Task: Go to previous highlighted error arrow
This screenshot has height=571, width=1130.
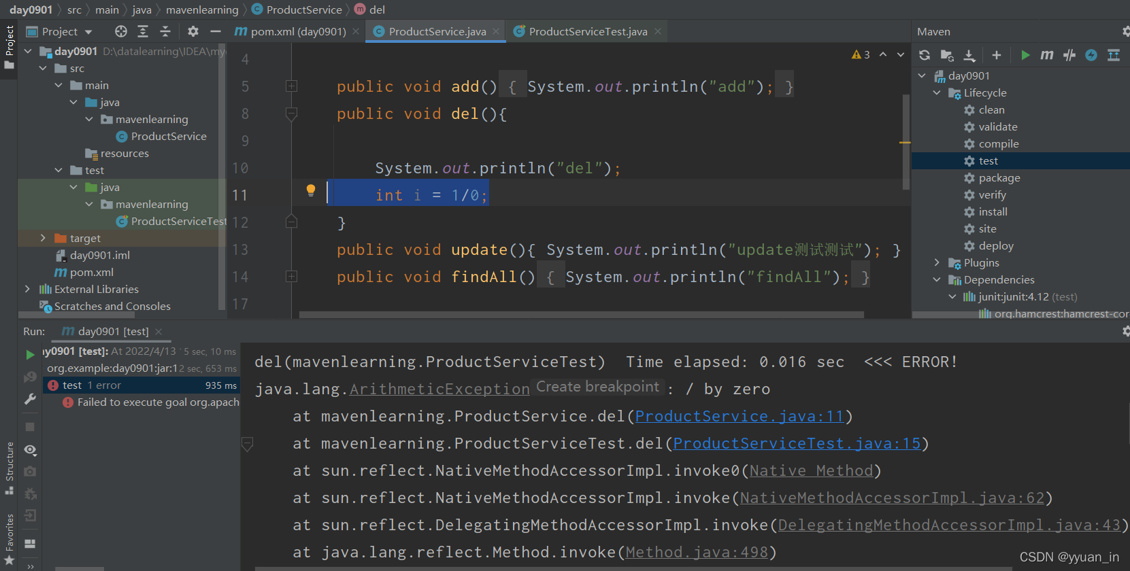Action: click(x=883, y=54)
